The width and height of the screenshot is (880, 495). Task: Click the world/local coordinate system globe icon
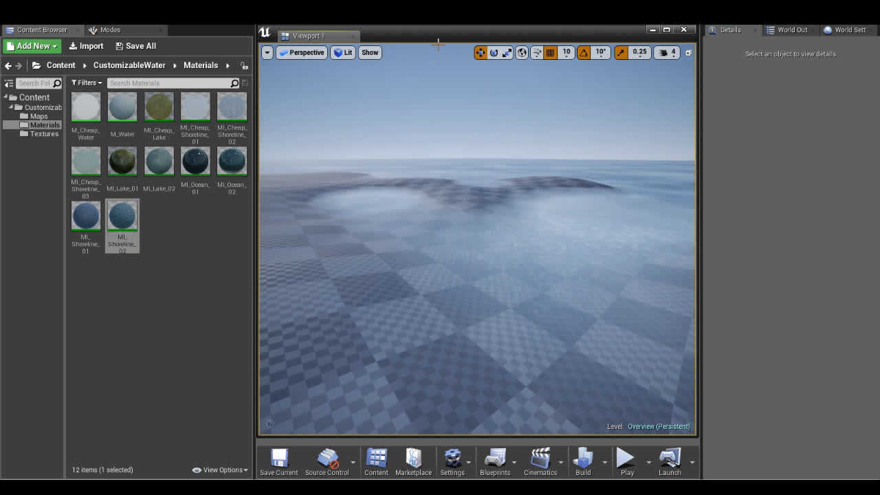click(522, 53)
